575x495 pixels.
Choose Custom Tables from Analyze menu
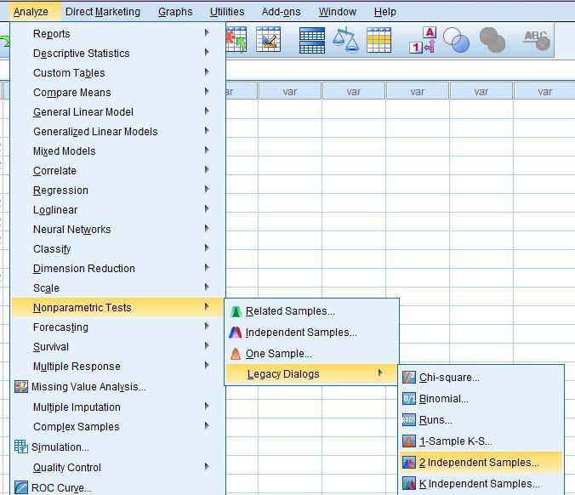tap(118, 72)
